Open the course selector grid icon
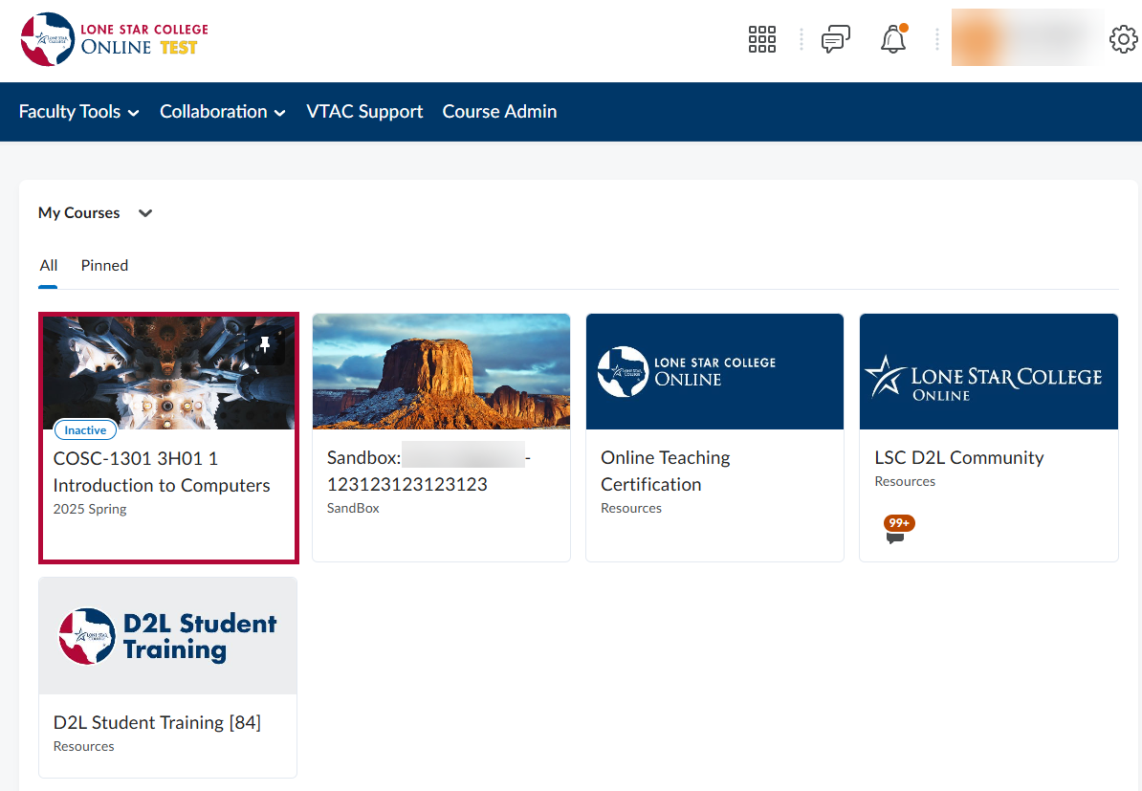 pyautogui.click(x=762, y=39)
